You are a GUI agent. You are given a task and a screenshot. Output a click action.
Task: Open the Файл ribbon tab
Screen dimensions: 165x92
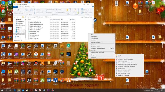pyautogui.click(x=15, y=7)
